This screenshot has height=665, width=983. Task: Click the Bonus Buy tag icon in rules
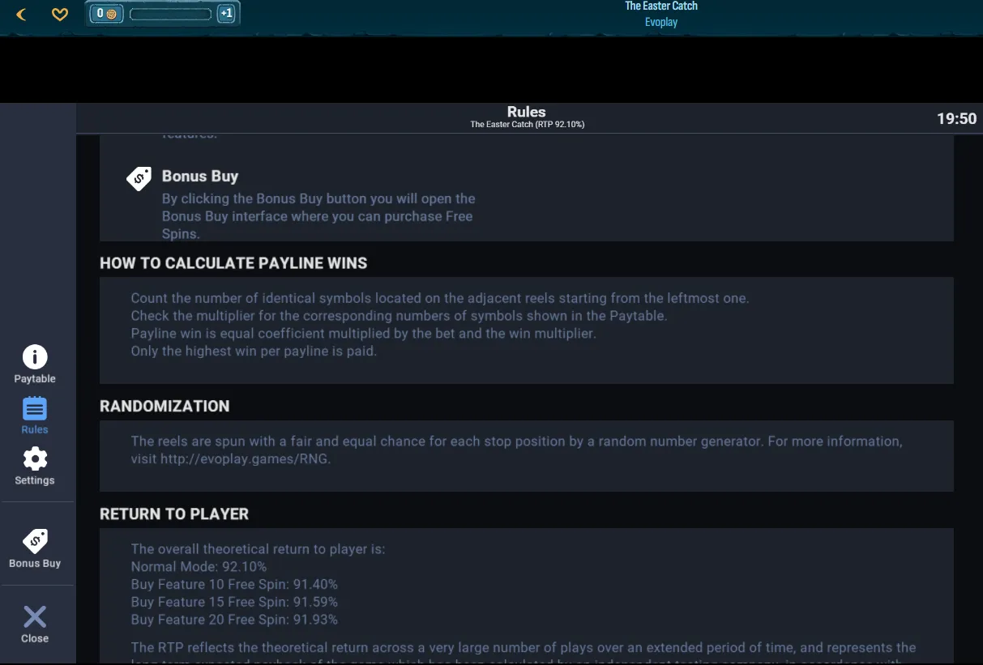tap(139, 178)
